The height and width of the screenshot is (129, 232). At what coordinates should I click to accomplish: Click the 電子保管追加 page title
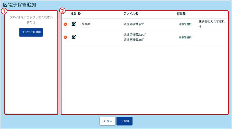point(22,5)
